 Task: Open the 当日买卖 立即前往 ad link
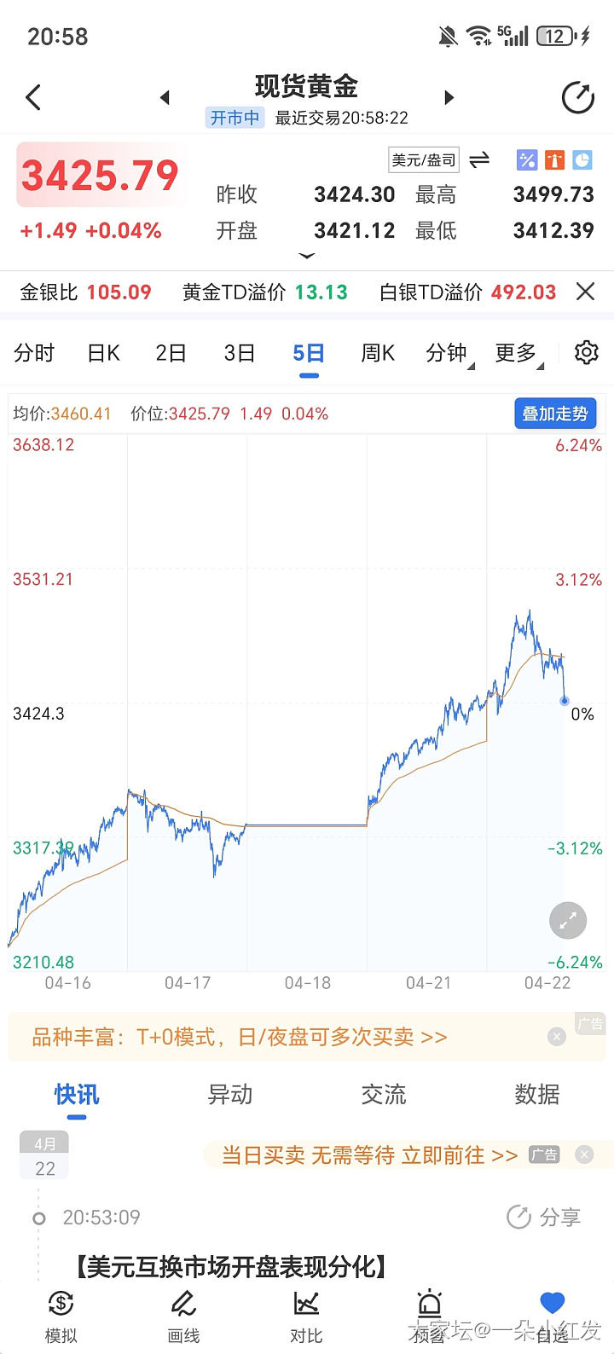[370, 1155]
